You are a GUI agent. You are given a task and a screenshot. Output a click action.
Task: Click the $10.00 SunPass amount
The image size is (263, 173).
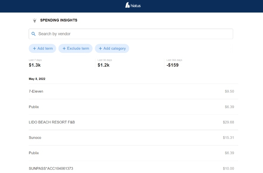click(x=228, y=169)
